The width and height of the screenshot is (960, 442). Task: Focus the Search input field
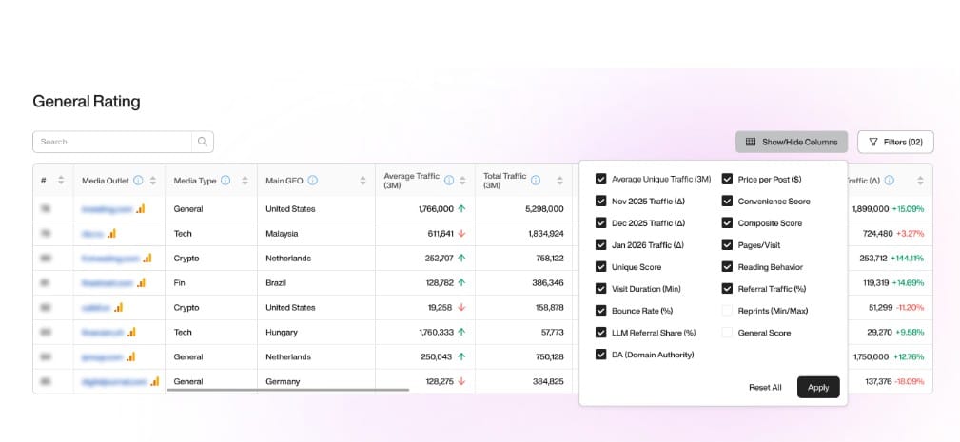coord(114,142)
